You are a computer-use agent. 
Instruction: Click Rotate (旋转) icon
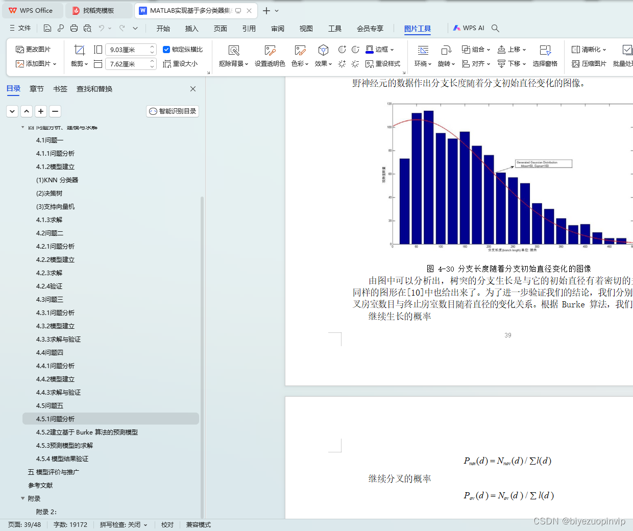446,50
